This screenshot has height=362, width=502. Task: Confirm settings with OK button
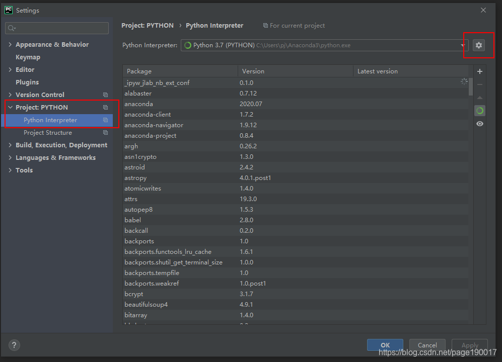point(385,345)
